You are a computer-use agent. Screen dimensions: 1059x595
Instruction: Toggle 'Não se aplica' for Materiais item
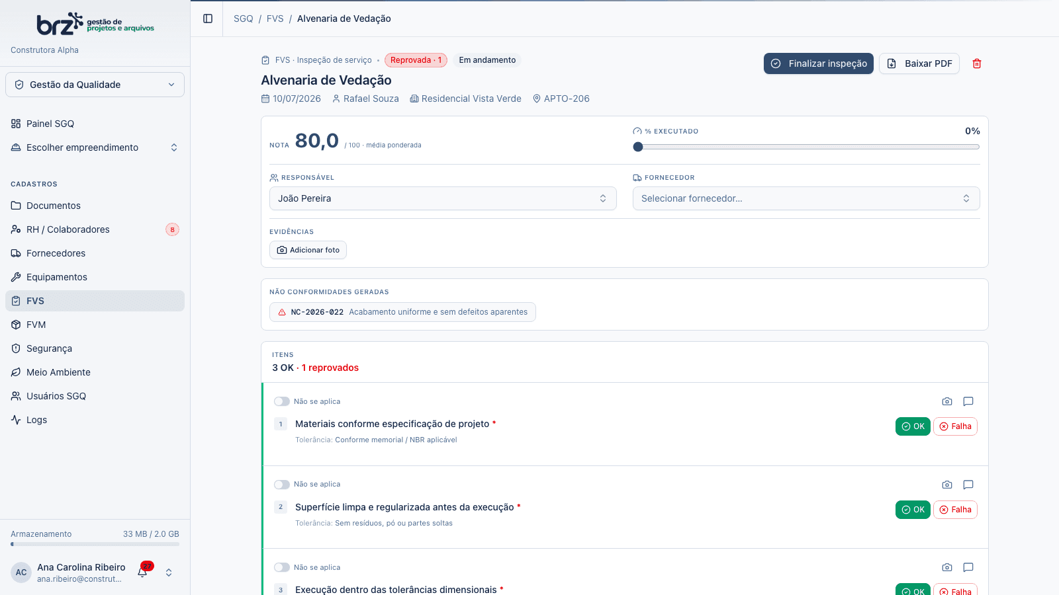[282, 401]
